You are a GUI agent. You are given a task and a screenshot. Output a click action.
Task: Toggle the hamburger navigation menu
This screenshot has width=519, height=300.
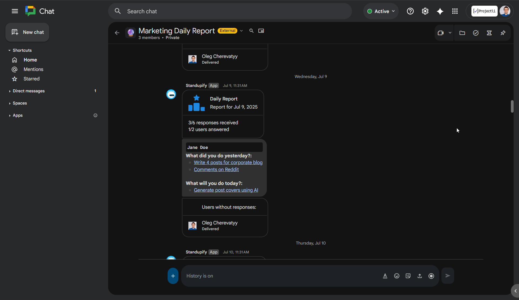pyautogui.click(x=15, y=11)
